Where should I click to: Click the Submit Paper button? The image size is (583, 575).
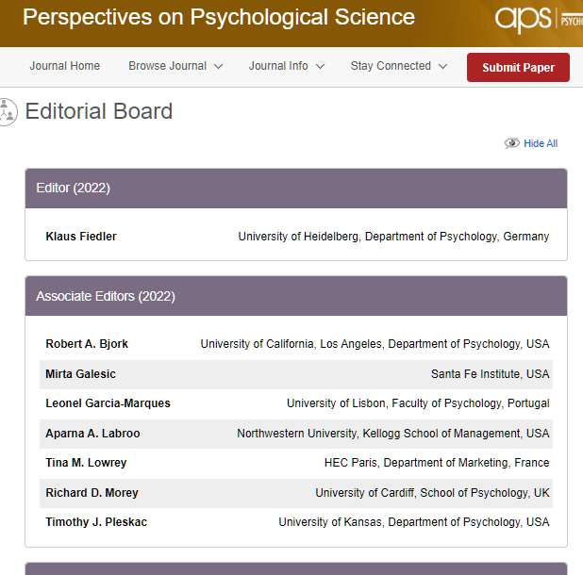pos(518,67)
